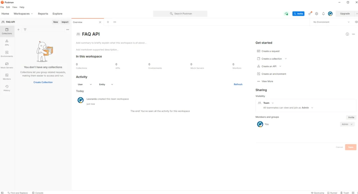358x194 pixels.
Task: Go to Home in the top navigation
Action: pos(5,14)
